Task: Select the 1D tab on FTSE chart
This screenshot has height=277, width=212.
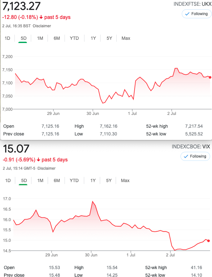Action: pos(7,38)
